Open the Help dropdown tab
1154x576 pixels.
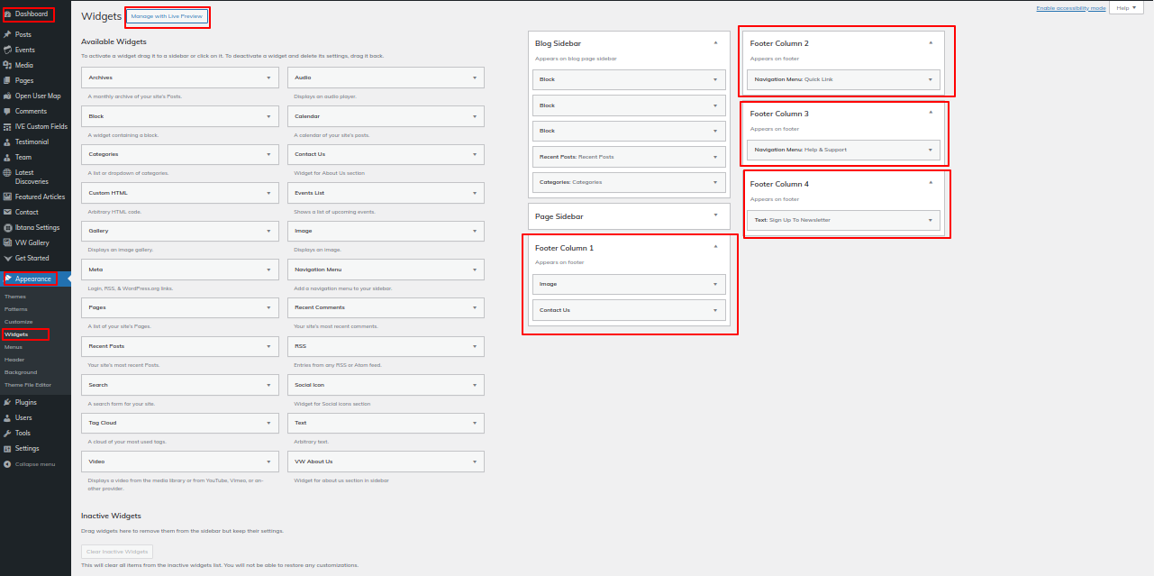1126,8
